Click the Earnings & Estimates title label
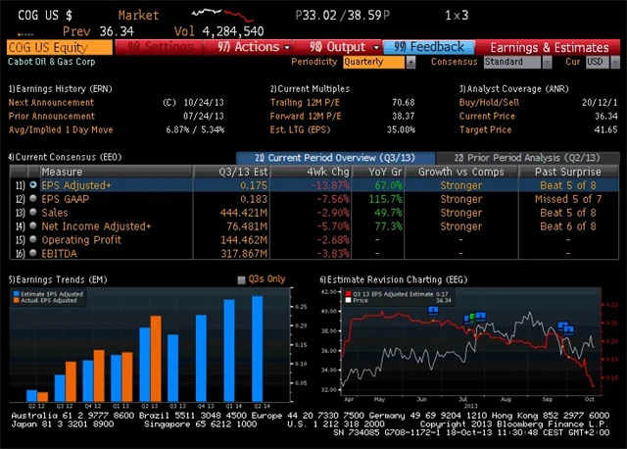This screenshot has height=449, width=627. [550, 48]
